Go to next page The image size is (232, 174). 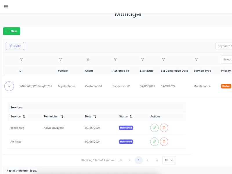[148, 160]
